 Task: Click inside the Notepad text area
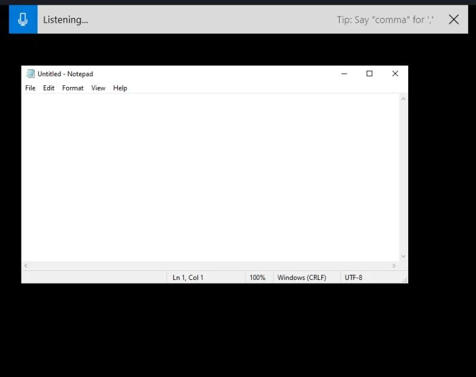pyautogui.click(x=210, y=177)
